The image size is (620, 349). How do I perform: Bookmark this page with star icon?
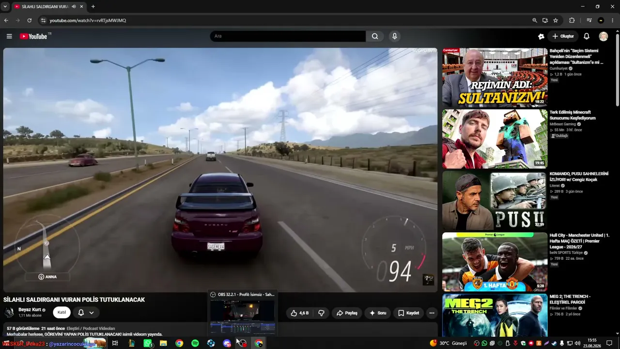(556, 20)
